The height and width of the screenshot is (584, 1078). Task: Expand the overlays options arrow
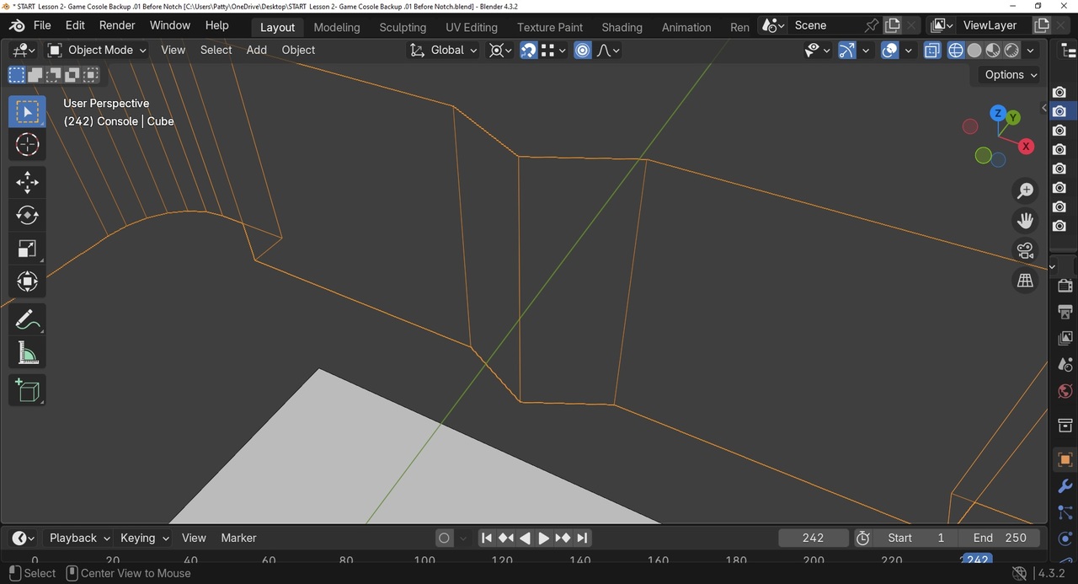pos(908,50)
